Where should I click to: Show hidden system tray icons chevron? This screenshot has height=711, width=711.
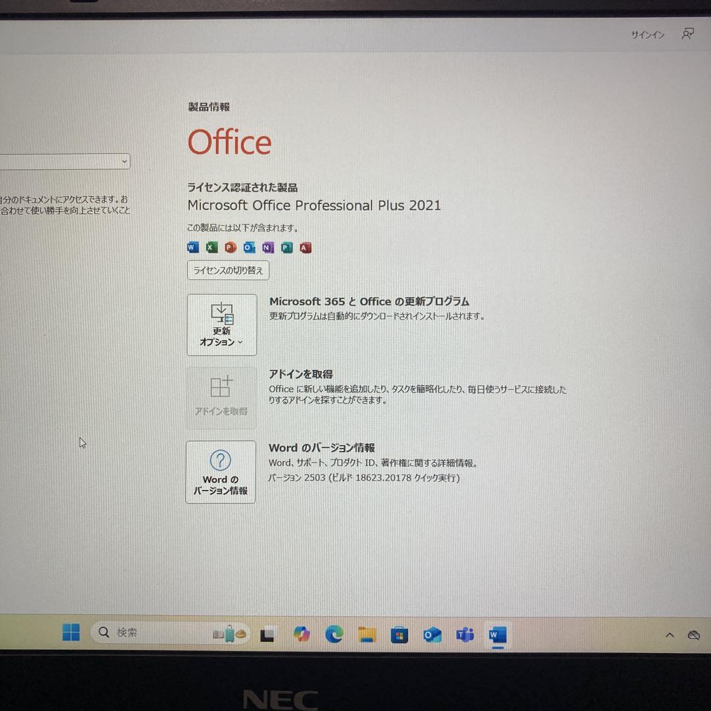(x=670, y=635)
